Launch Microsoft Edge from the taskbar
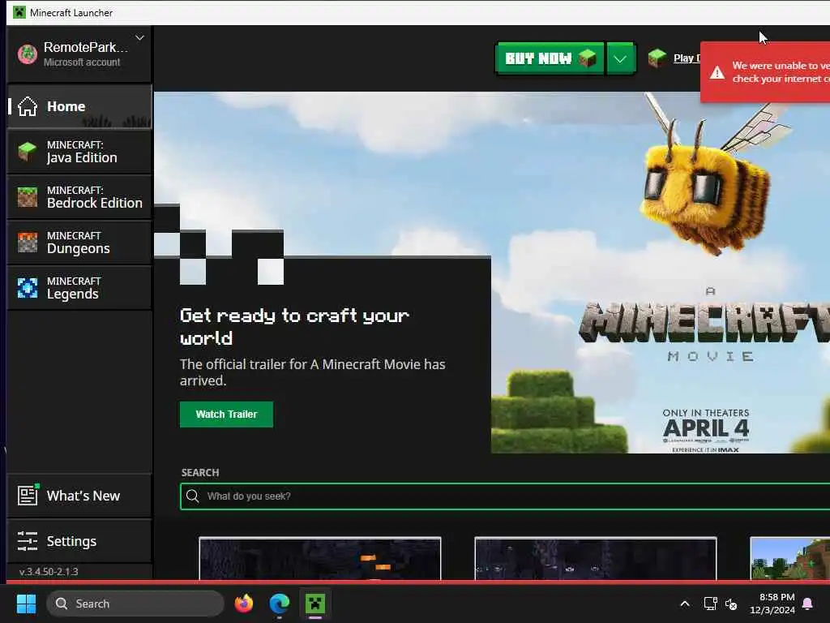The image size is (830, 623). pos(280,604)
